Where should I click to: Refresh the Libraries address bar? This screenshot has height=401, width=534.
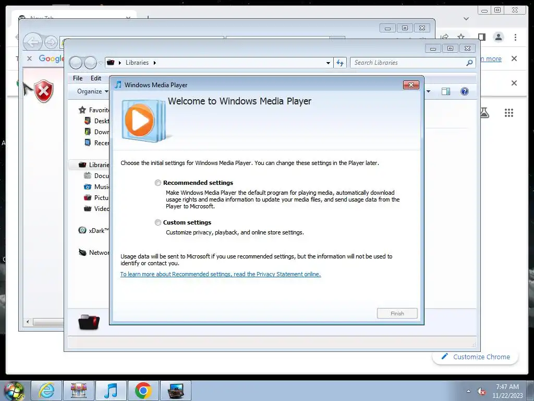pos(340,63)
